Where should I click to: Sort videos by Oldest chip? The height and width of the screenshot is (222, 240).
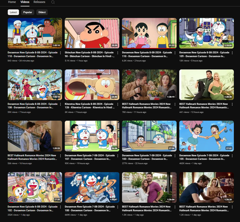click(42, 12)
